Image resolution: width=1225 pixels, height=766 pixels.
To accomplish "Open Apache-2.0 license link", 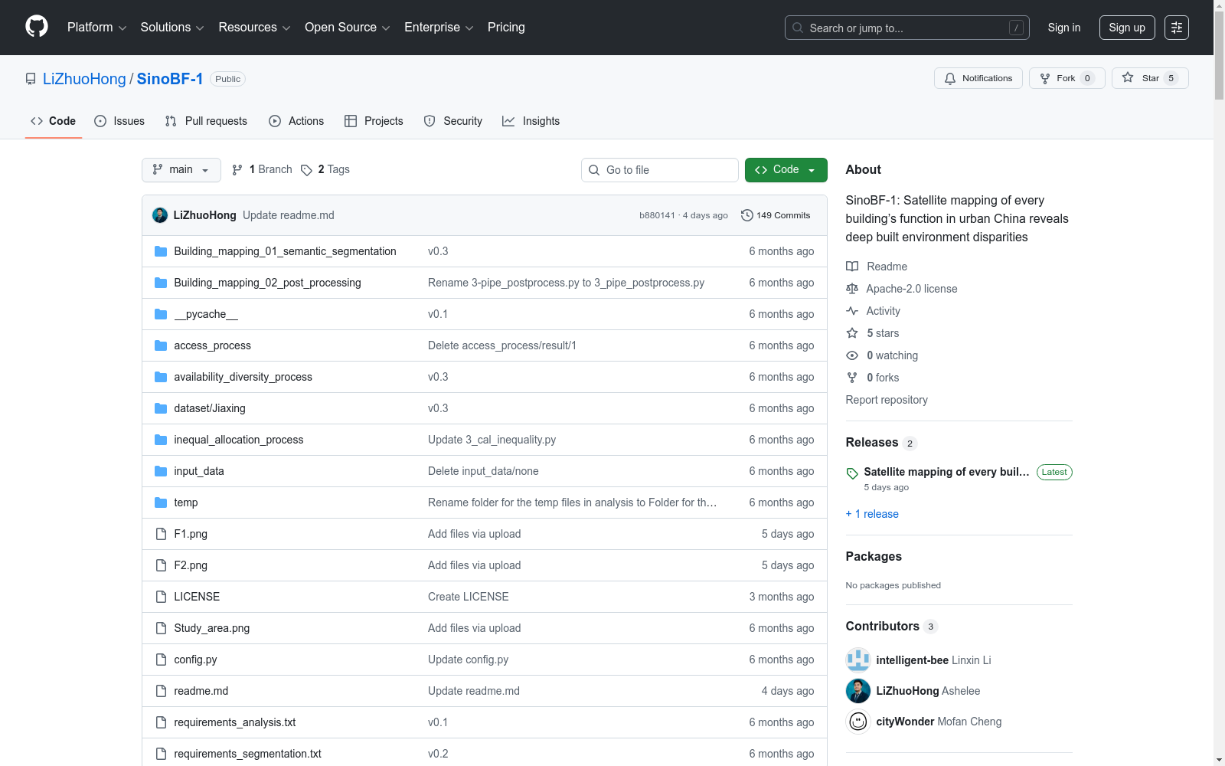I will [902, 289].
